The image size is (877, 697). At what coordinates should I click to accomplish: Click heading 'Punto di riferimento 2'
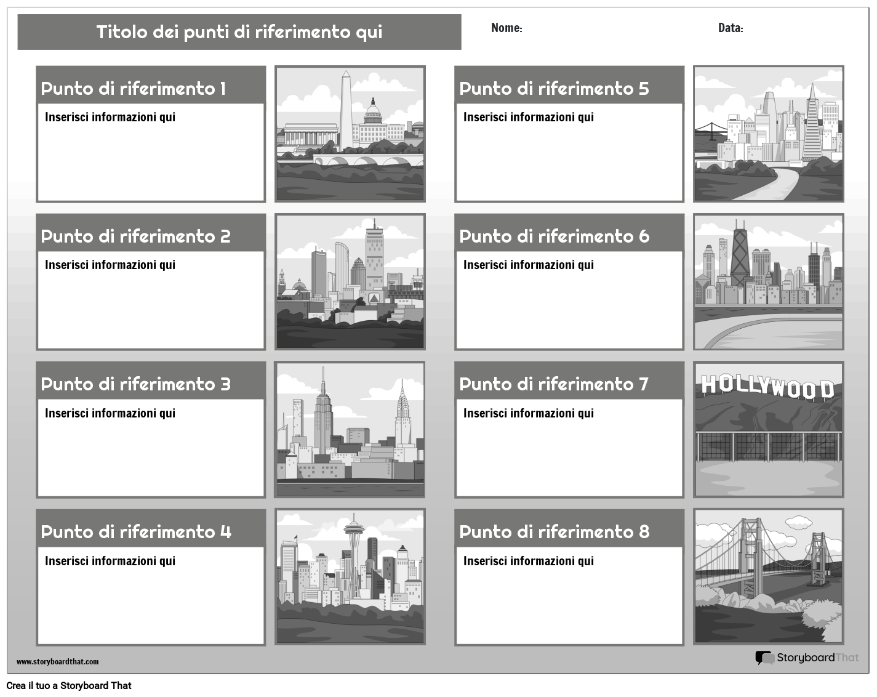(x=136, y=236)
